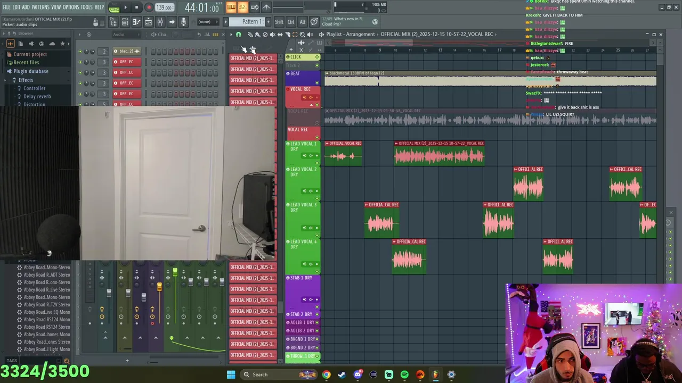Click browser files tab icon

(x=20, y=44)
